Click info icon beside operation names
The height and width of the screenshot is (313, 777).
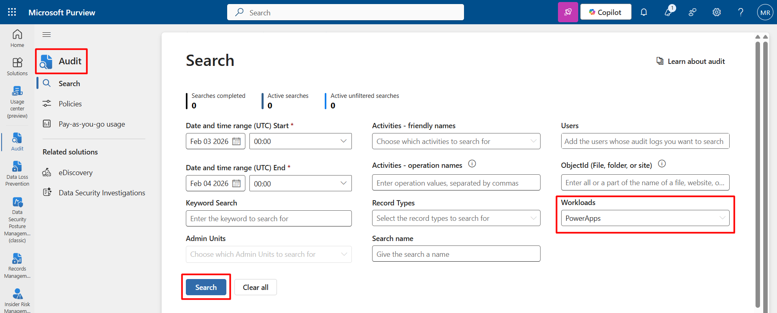point(472,164)
